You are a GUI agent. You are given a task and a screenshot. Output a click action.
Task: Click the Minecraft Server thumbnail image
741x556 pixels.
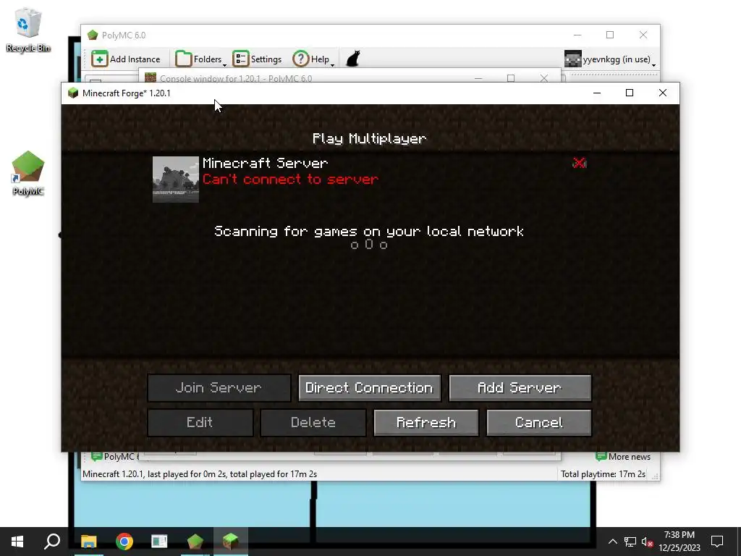[176, 180]
